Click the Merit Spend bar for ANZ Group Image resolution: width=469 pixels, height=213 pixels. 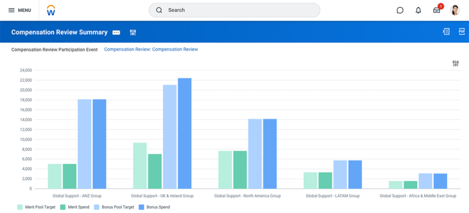tap(70, 176)
